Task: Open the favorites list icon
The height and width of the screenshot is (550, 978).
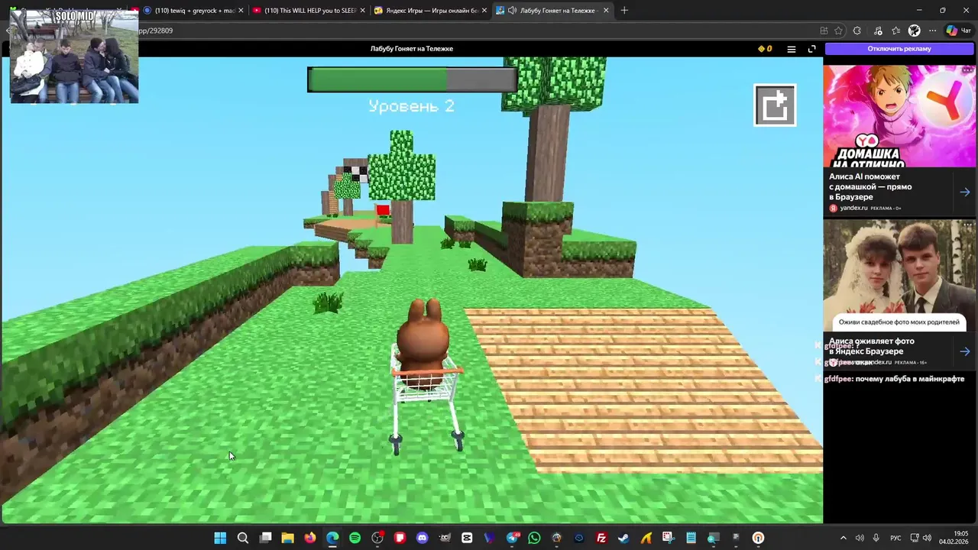Action: [x=896, y=31]
